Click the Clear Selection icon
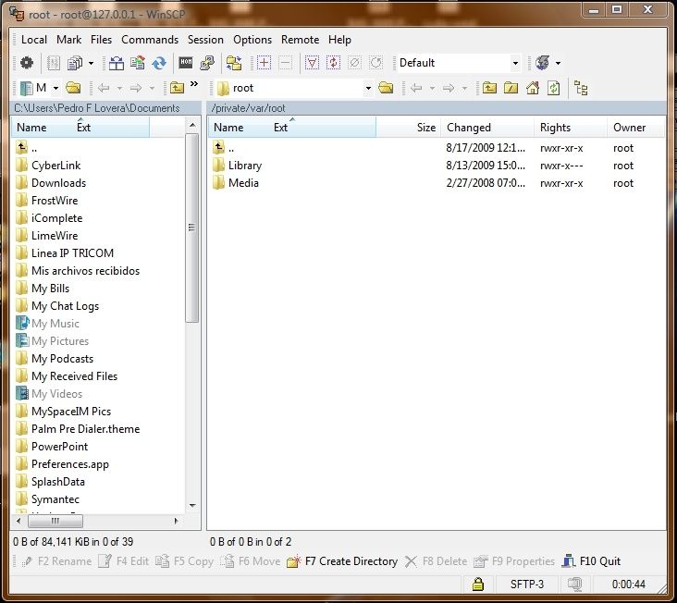This screenshot has height=603, width=677. click(354, 63)
